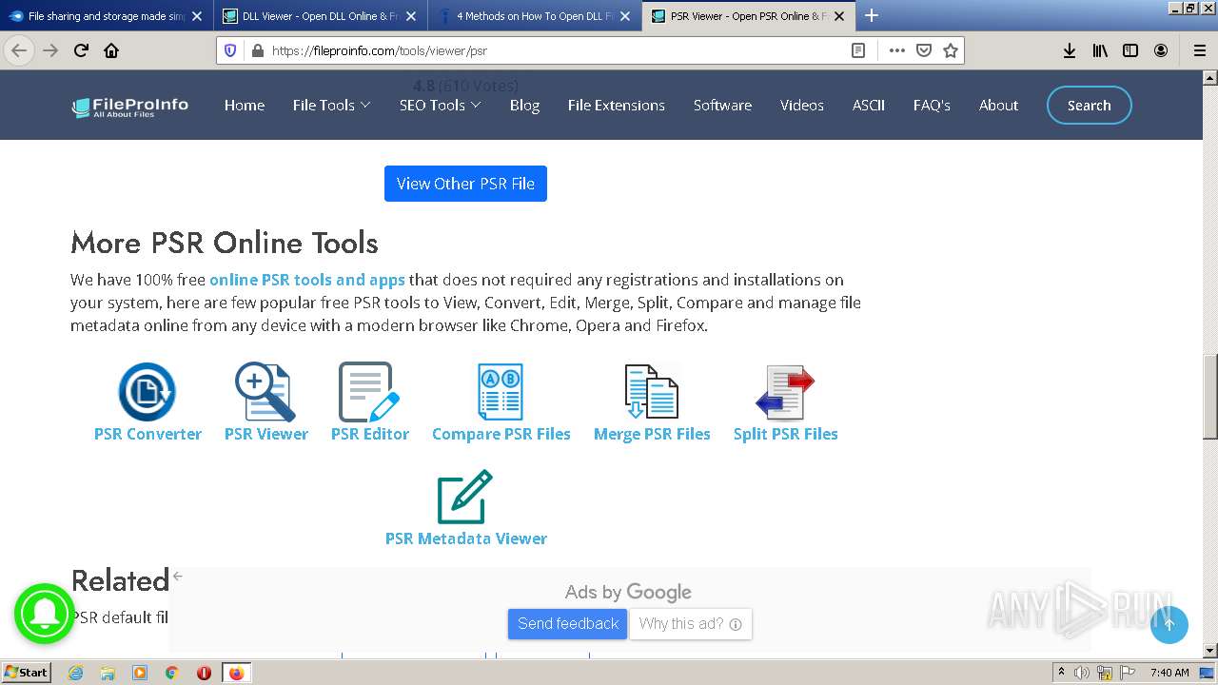Follow online PSR tools and apps link
The height and width of the screenshot is (685, 1218).
tap(307, 280)
